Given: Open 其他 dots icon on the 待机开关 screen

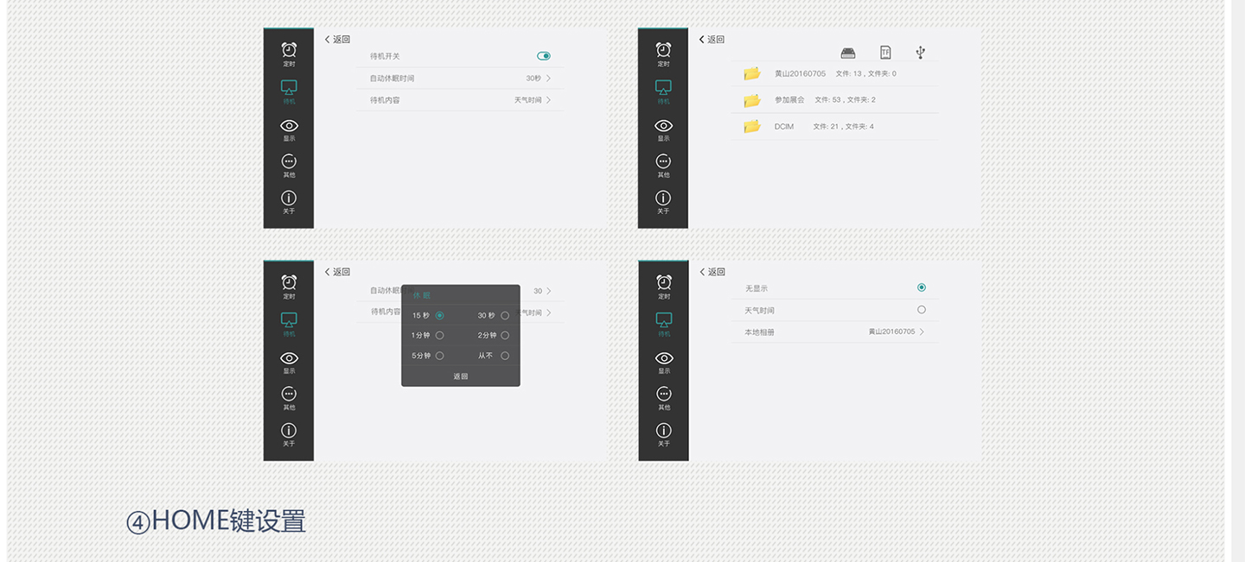Looking at the screenshot, I should (x=289, y=161).
